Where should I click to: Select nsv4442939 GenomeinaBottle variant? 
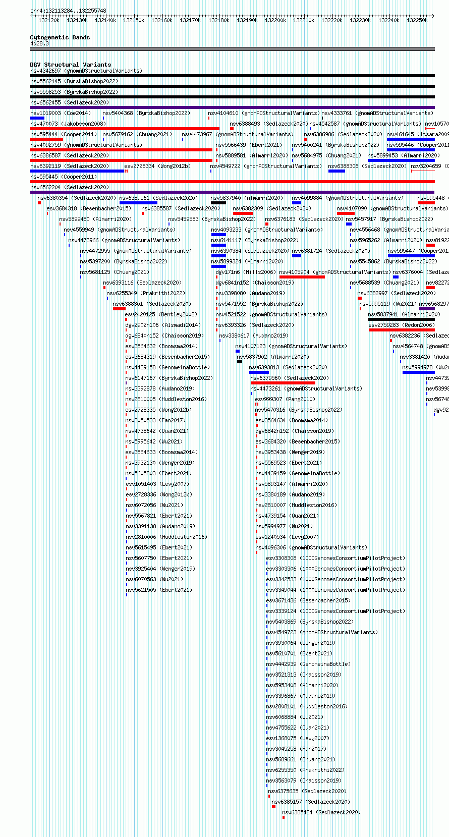308,664
